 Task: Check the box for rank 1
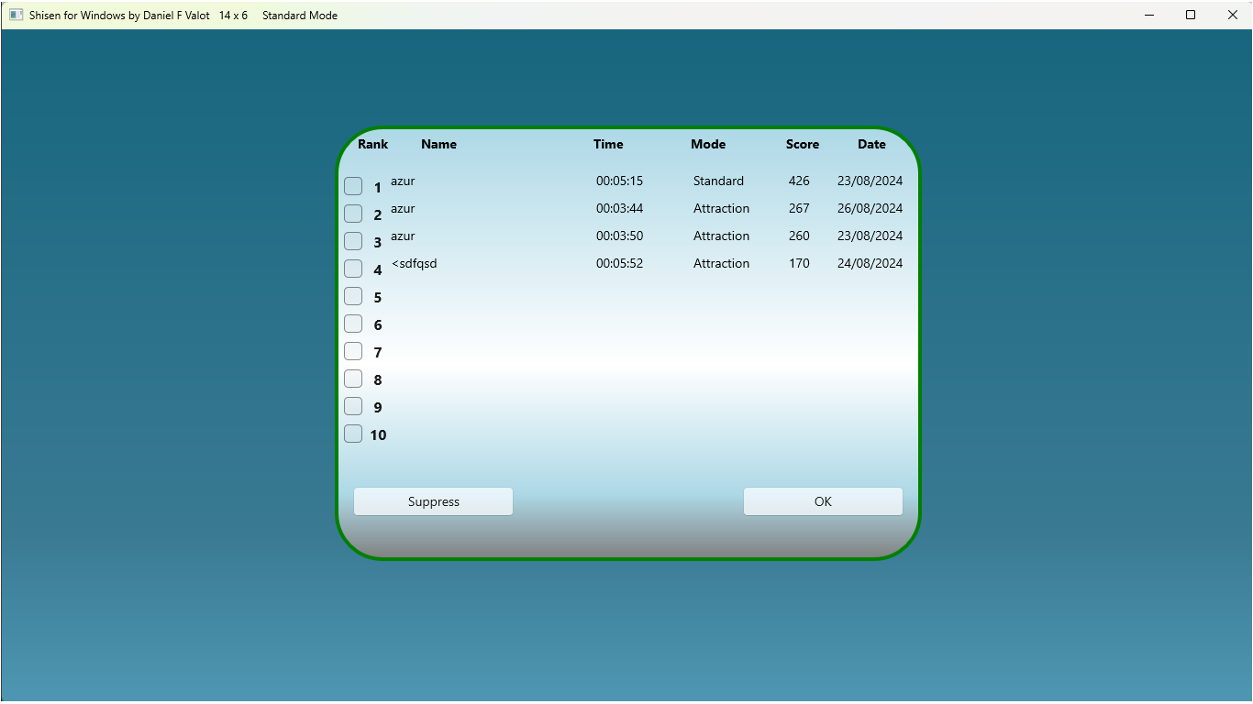pyautogui.click(x=353, y=186)
